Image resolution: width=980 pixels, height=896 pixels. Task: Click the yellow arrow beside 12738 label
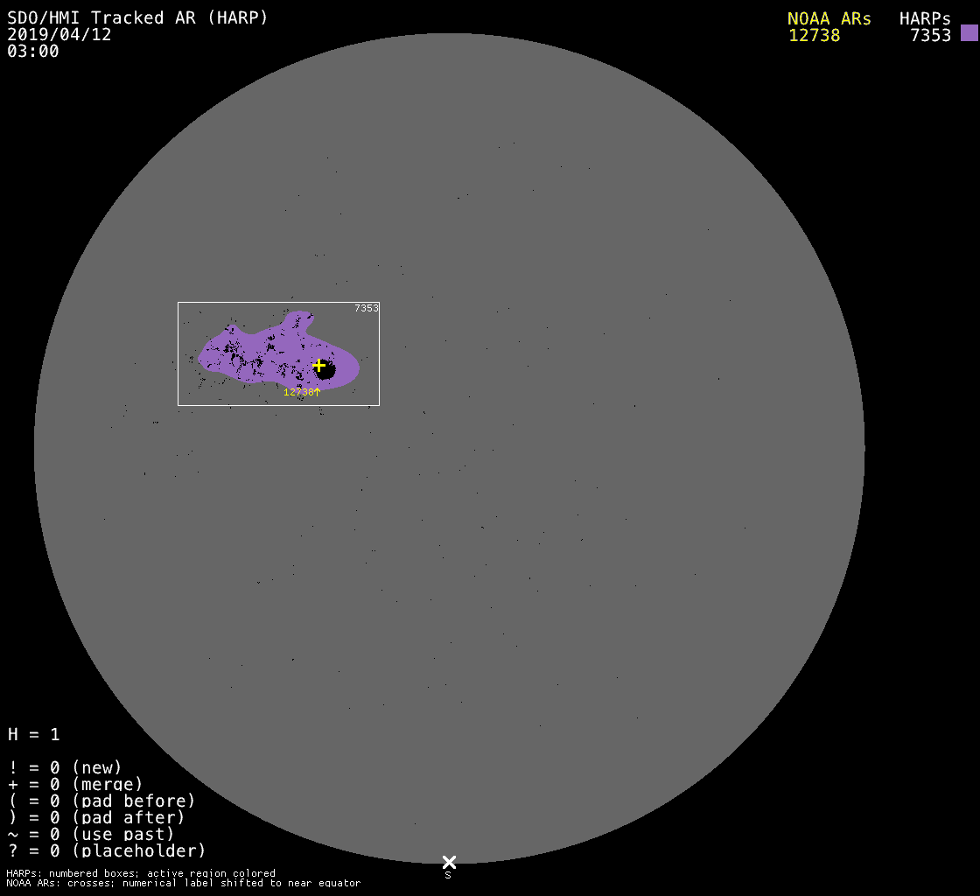point(318,392)
